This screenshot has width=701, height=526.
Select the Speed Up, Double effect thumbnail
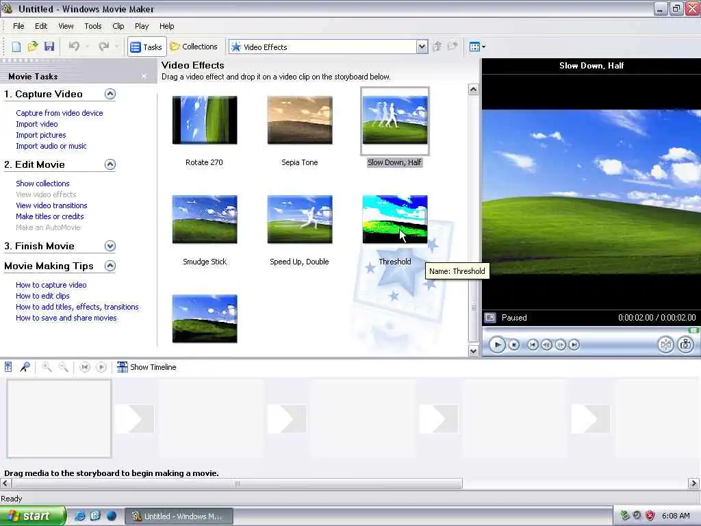pyautogui.click(x=300, y=220)
